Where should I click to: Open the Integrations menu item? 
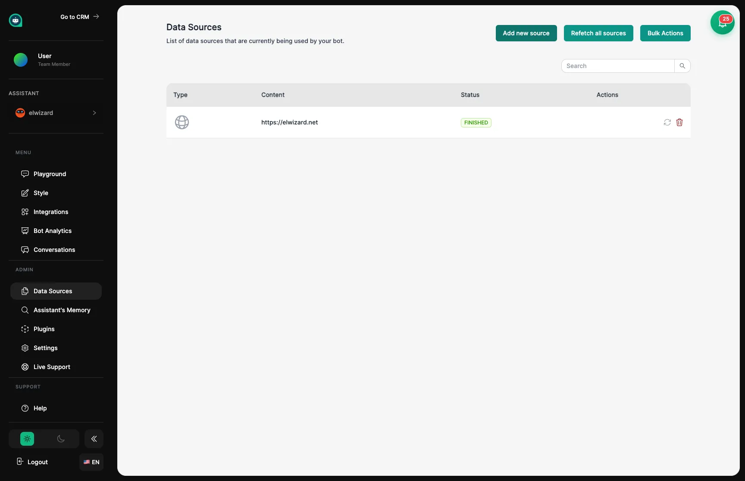(x=56, y=212)
